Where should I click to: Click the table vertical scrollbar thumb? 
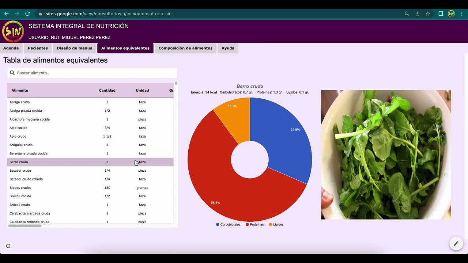point(176,83)
